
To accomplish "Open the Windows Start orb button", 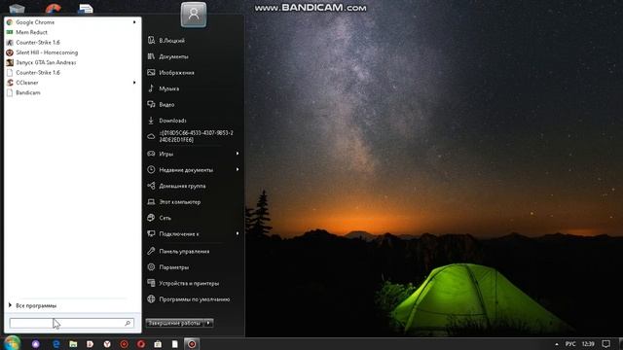I will pyautogui.click(x=12, y=343).
